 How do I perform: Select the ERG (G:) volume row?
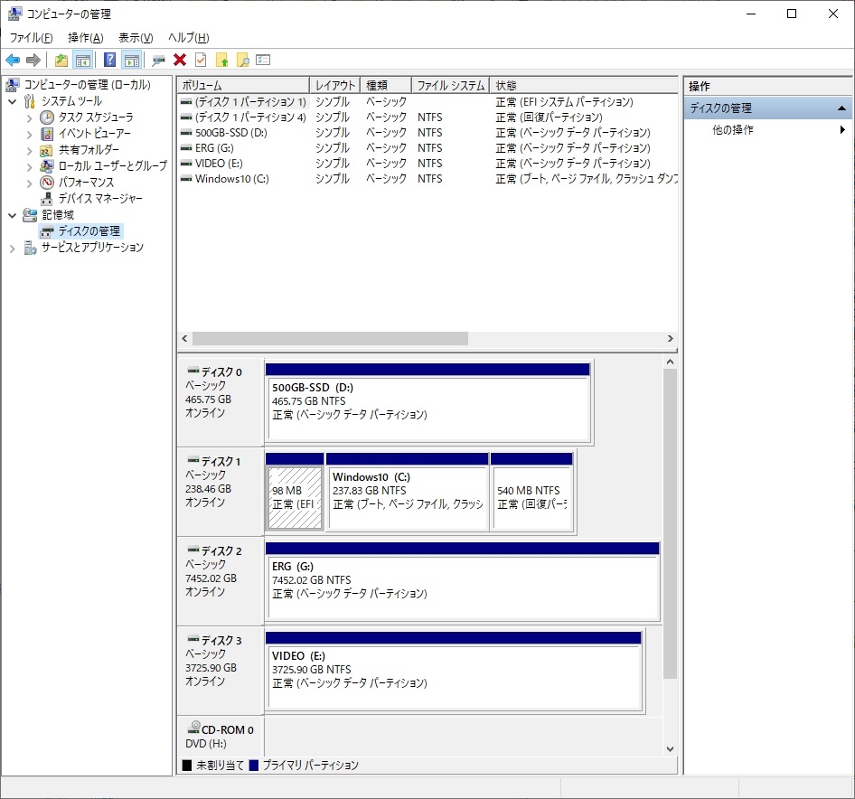[x=427, y=148]
